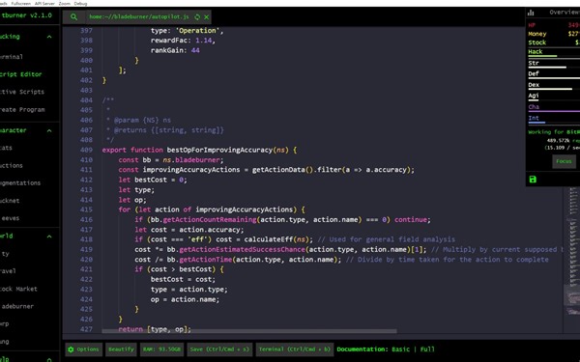Collapse the Character sidebar section

click(49, 130)
